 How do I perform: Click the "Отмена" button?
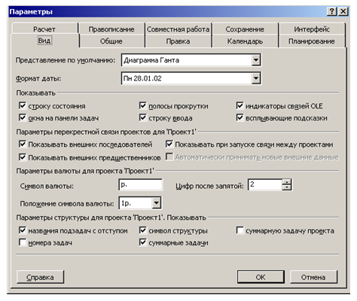[x=313, y=277]
